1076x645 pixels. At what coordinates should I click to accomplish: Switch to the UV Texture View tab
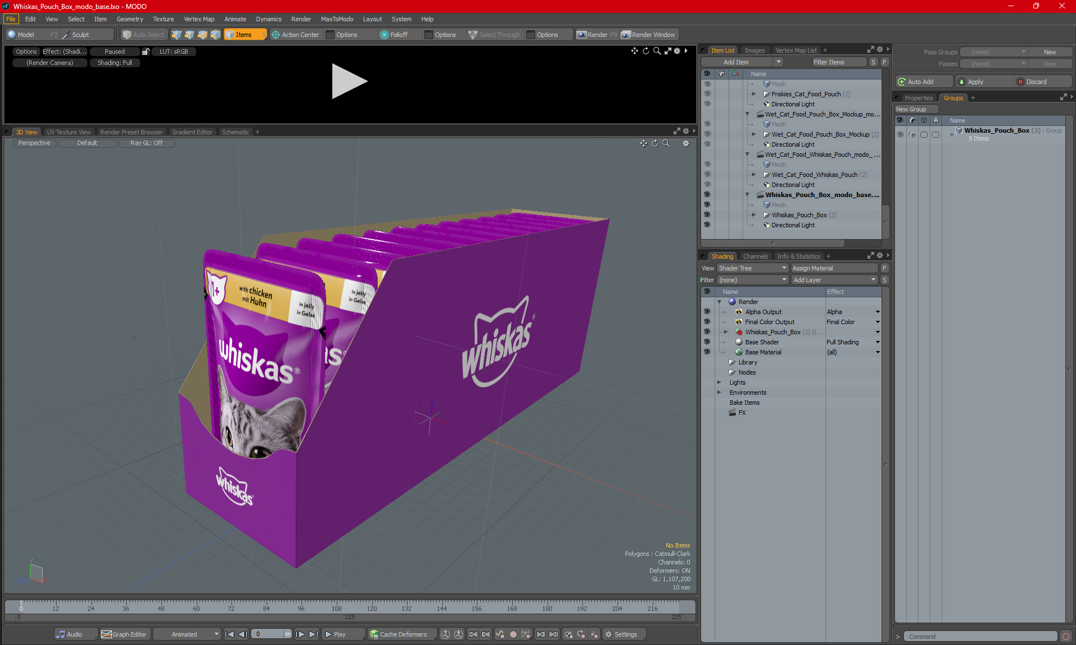[x=68, y=132]
